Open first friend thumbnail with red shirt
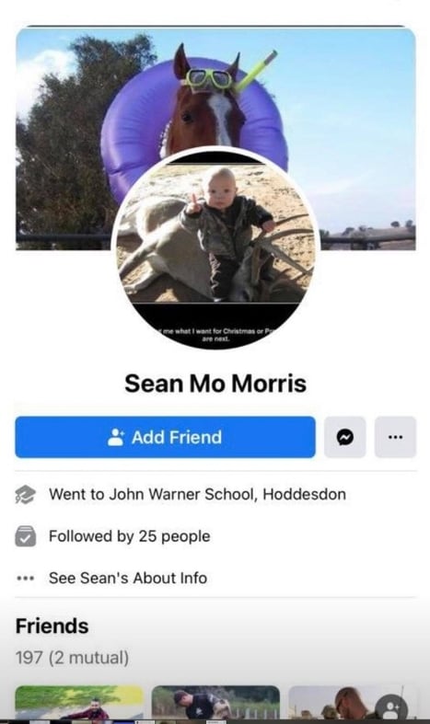 point(79,703)
